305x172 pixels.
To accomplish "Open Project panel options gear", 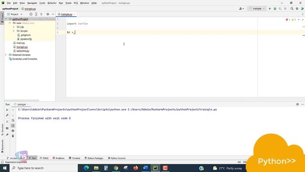I will [x=48, y=14].
